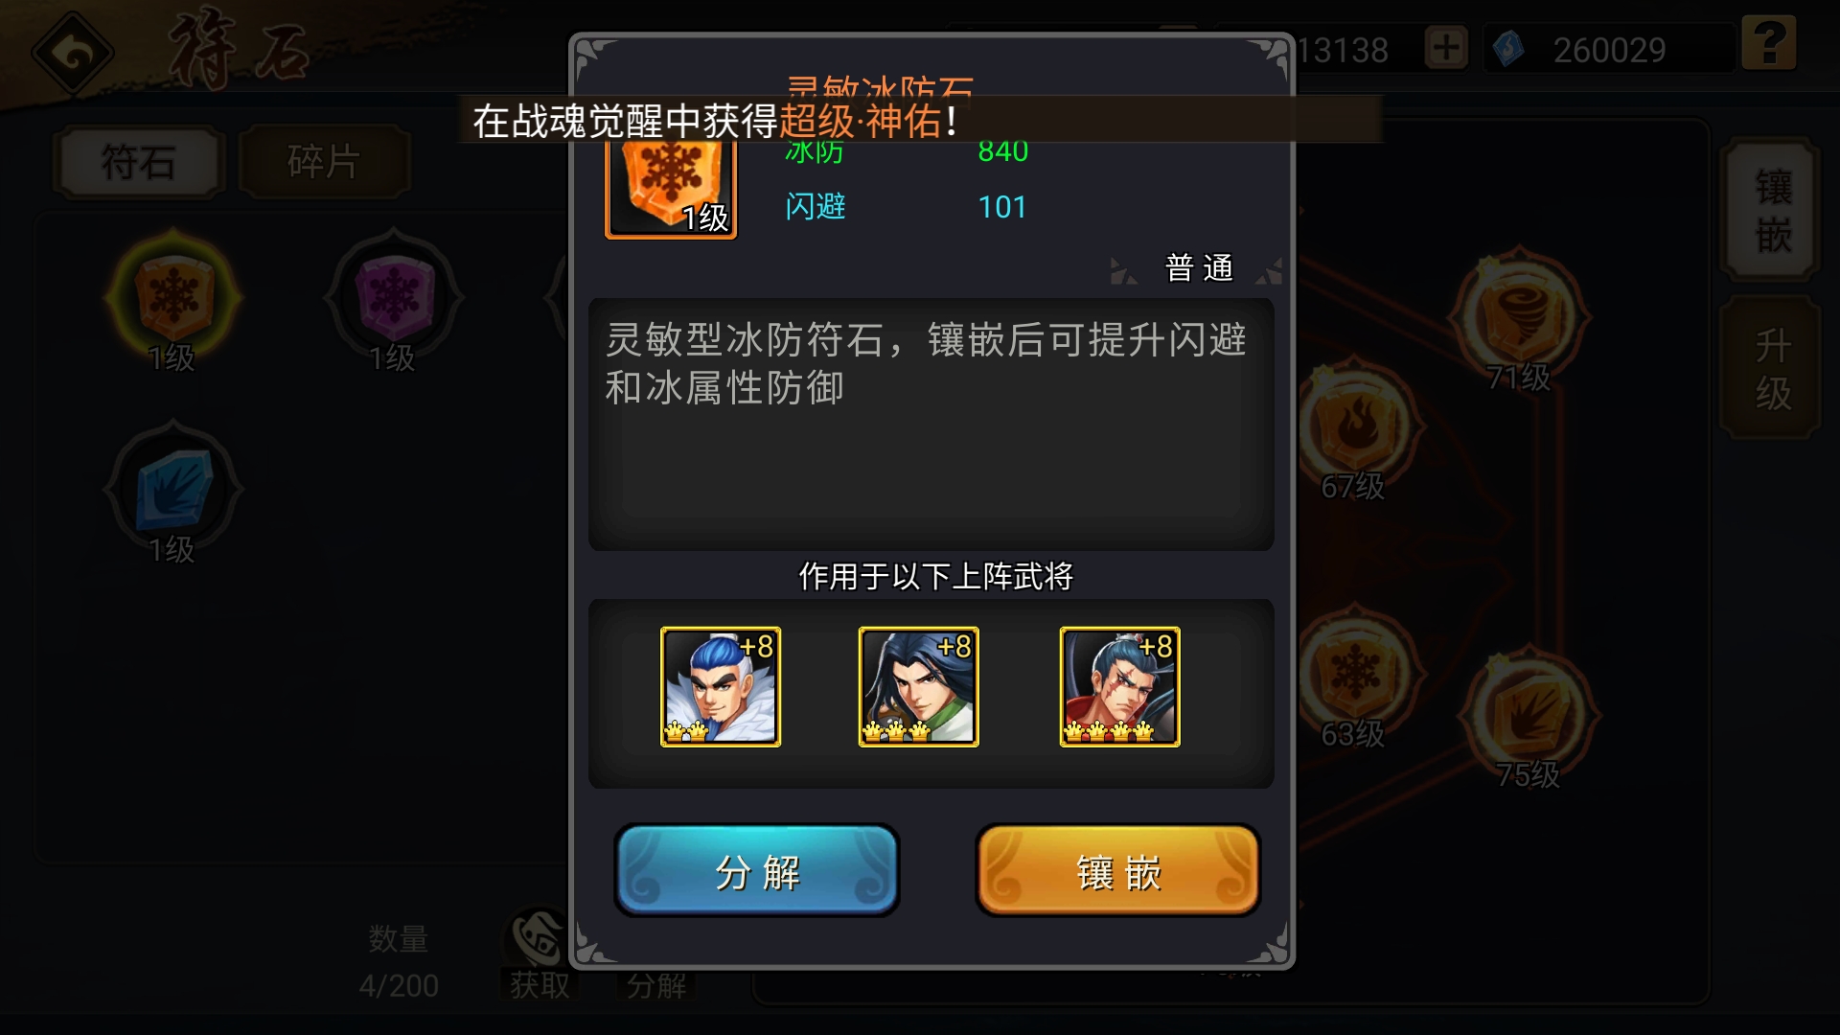Select the scarred hero portrait
Viewport: 1840px width, 1035px height.
click(x=1120, y=686)
